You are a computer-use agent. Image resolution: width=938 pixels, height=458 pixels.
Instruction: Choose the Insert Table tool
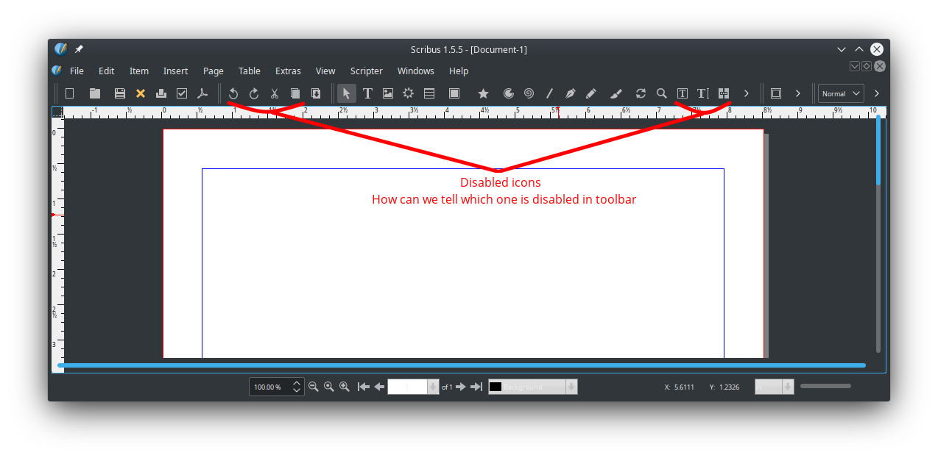click(x=429, y=93)
